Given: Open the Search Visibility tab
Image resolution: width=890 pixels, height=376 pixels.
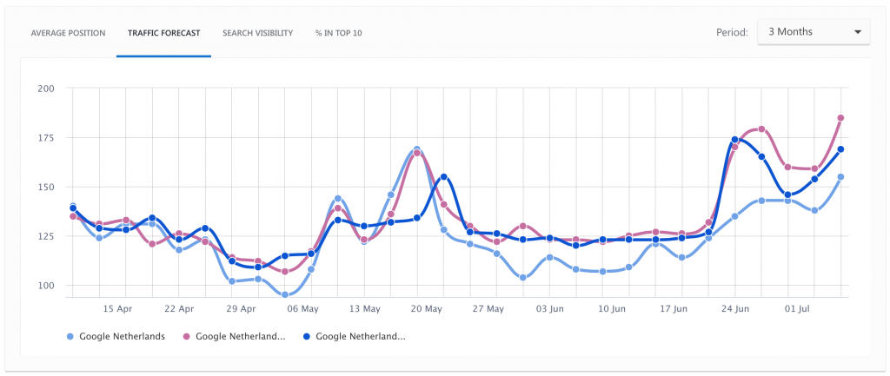Looking at the screenshot, I should click(x=257, y=33).
